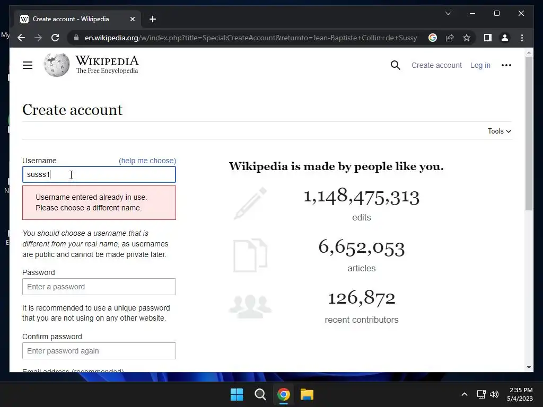Viewport: 543px width, 407px height.
Task: Click the browser address bar URL
Action: click(x=250, y=38)
